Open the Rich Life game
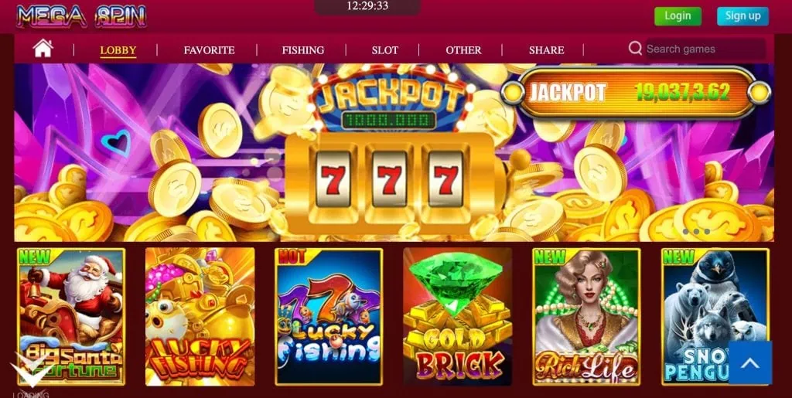Screen dimensions: 792x398 [586, 317]
